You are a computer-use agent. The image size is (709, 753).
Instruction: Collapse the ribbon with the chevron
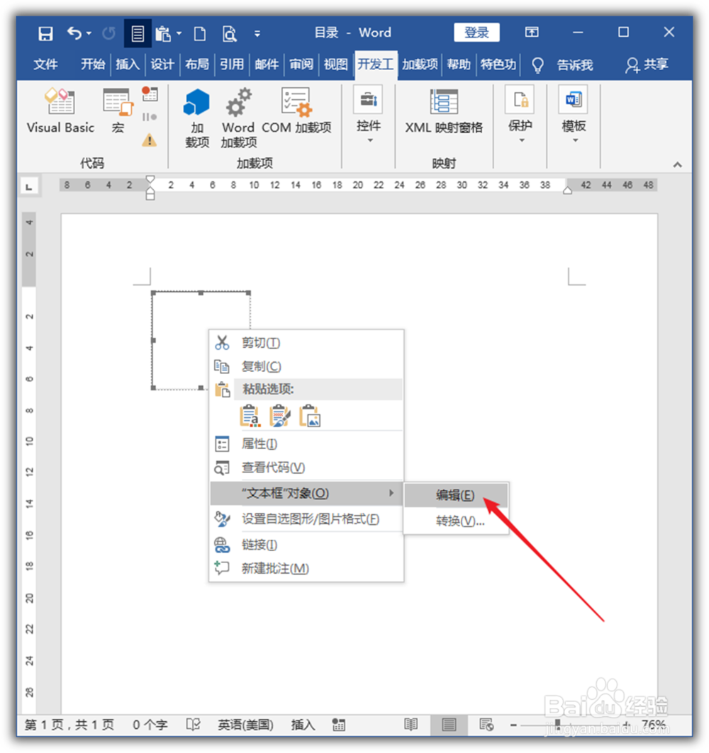click(x=677, y=164)
